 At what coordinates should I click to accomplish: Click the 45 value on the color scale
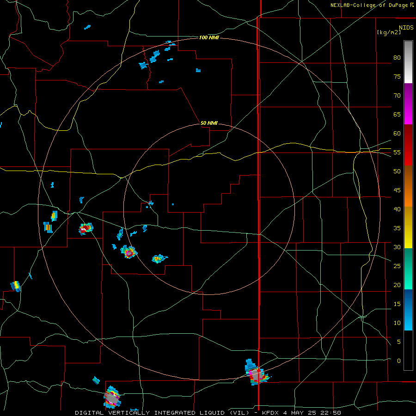(x=397, y=190)
